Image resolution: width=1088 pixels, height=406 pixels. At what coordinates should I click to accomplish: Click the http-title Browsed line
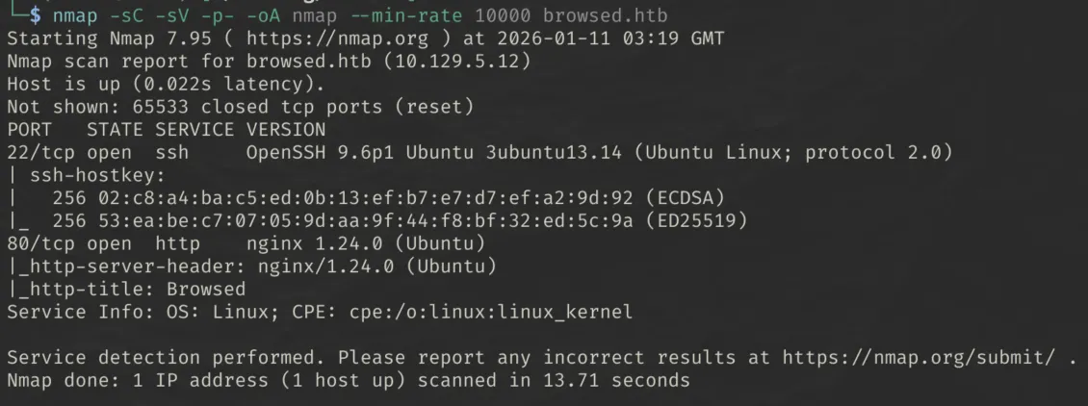pyautogui.click(x=126, y=290)
